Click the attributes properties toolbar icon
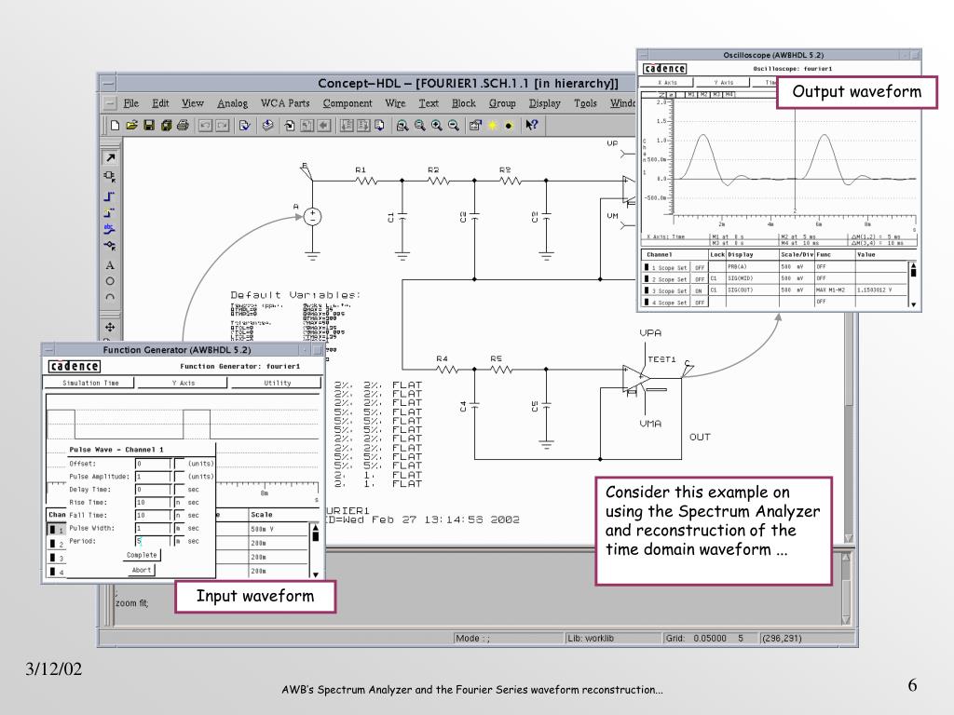954x715 pixels. [475, 126]
